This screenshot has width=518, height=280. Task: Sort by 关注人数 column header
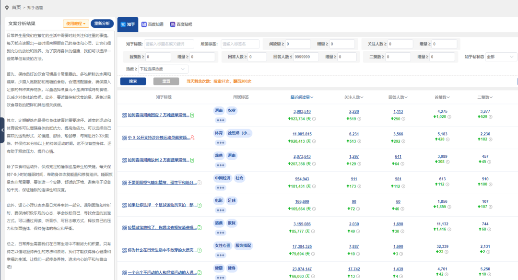pyautogui.click(x=354, y=97)
